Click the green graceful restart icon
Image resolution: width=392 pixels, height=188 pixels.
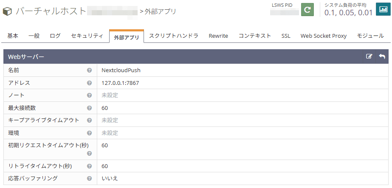(x=307, y=9)
